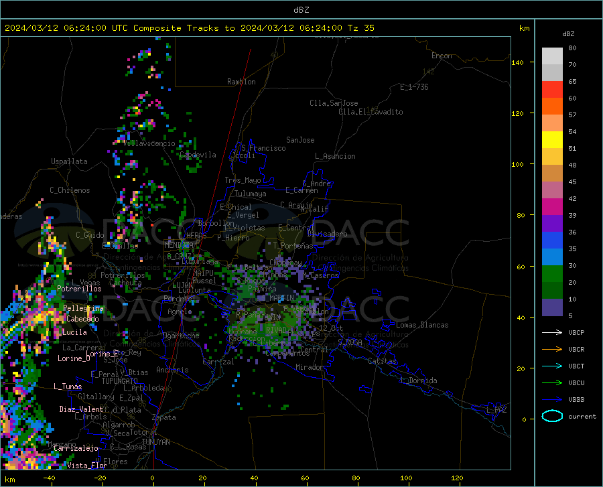Click the '100' tick on the vertical axis
This screenshot has height=487, width=603.
517,164
